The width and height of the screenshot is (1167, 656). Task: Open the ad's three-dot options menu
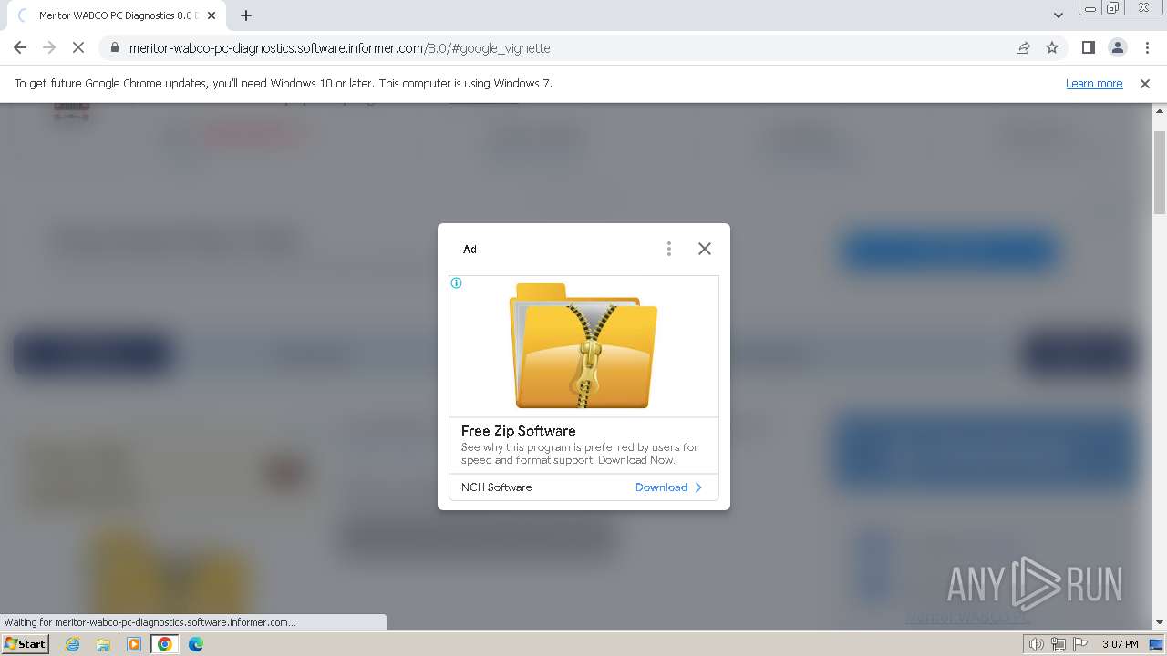[669, 249]
